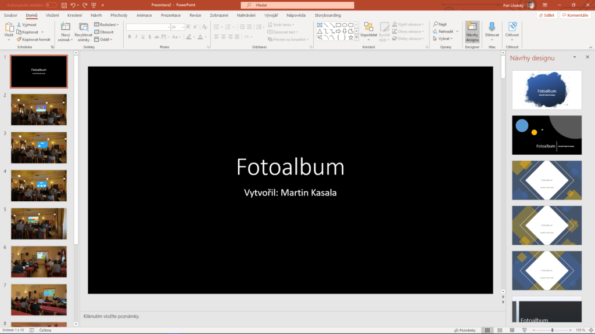This screenshot has height=334, width=595.
Task: Click the Save icon in title bar
Action: [64, 5]
